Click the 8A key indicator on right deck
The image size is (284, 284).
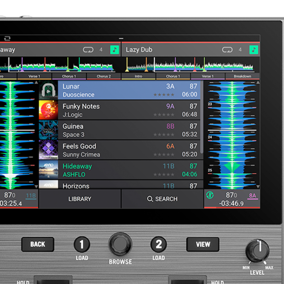[252, 196]
